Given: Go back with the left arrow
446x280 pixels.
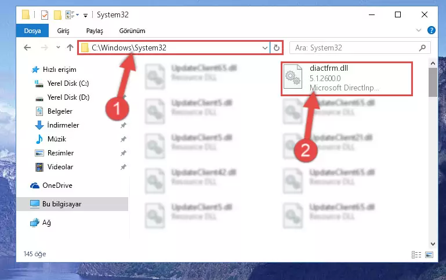Looking at the screenshot, I should click(27, 48).
